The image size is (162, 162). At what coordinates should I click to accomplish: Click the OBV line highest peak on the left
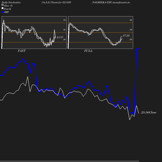point(23,59)
